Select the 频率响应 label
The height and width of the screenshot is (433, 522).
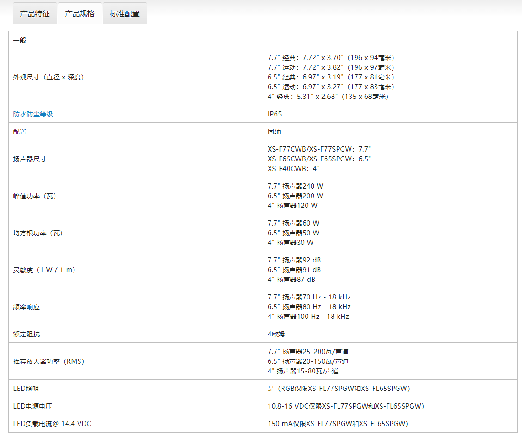click(26, 307)
